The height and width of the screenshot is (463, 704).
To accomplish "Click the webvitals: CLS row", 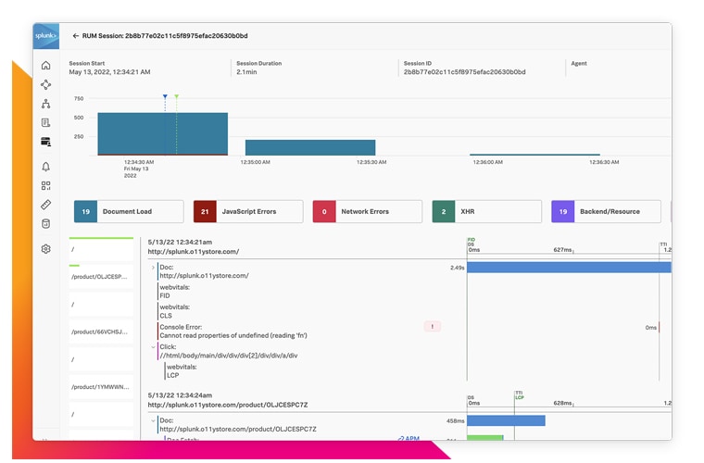I will click(175, 311).
